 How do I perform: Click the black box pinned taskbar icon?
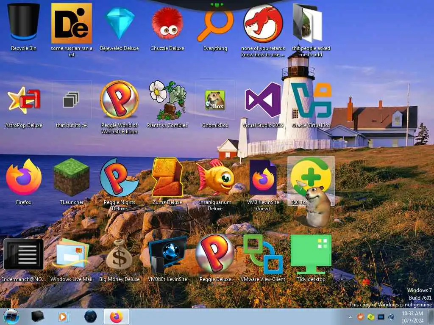pos(37,317)
